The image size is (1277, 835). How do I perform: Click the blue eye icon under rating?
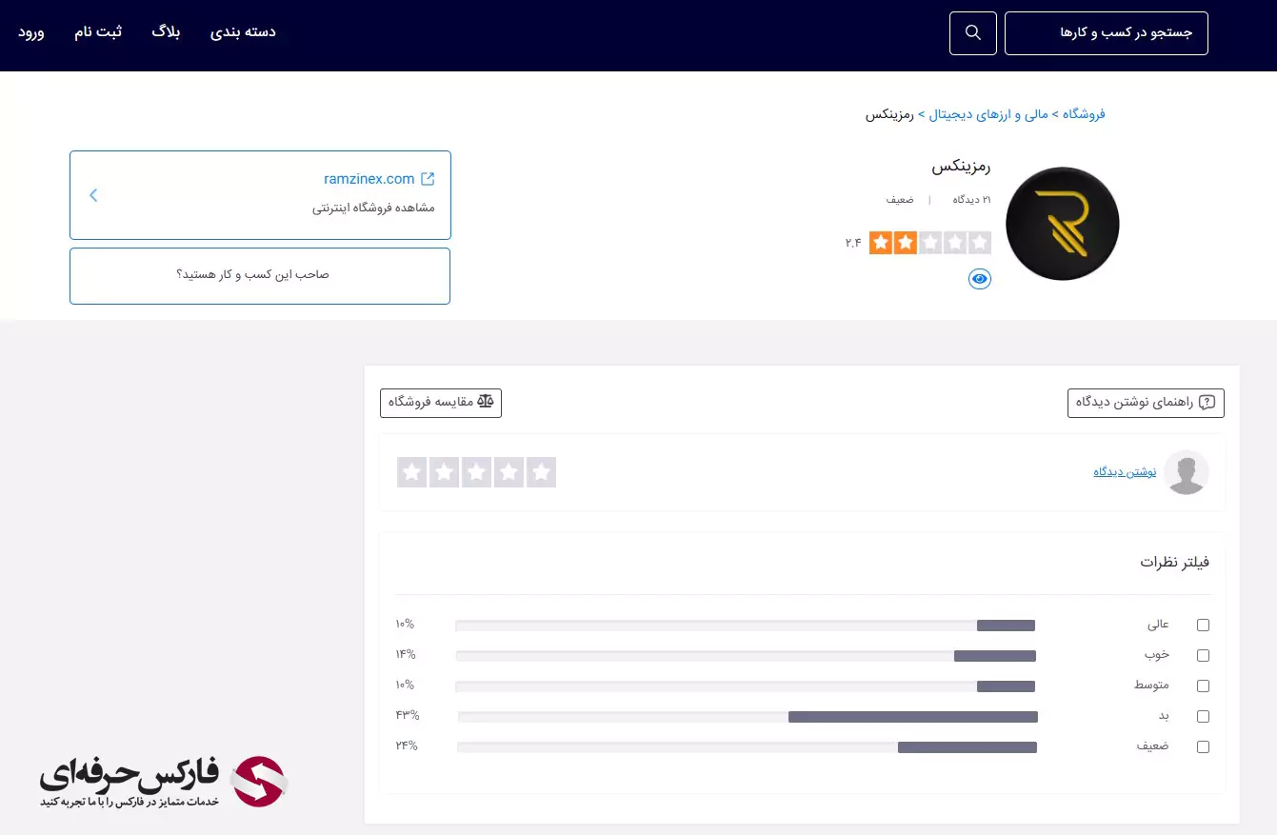[980, 279]
